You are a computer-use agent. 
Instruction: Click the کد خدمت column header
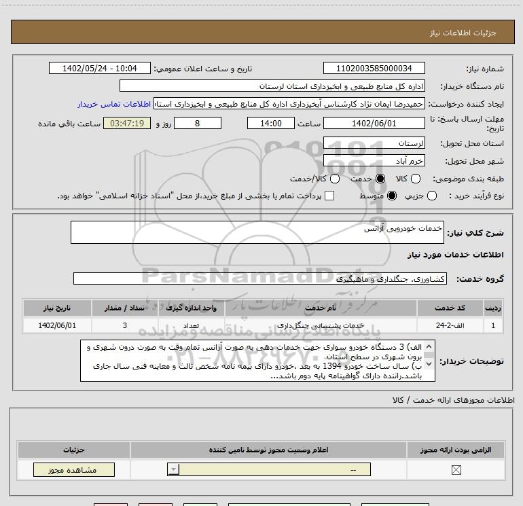[x=450, y=308]
